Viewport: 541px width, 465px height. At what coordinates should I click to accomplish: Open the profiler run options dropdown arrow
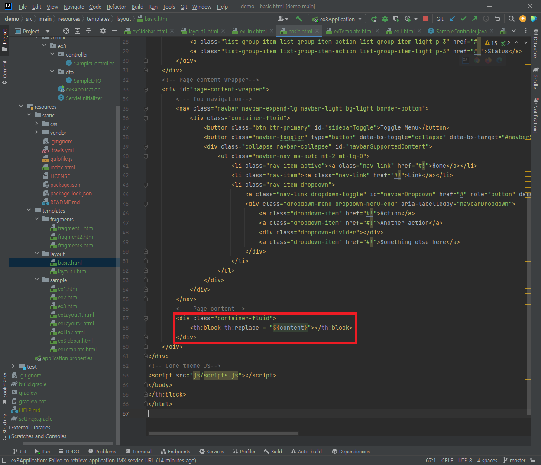tap(416, 19)
